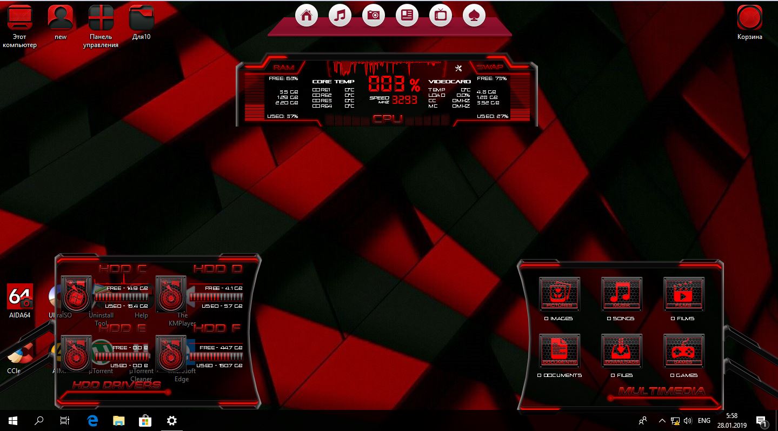Open the Windows Start menu
This screenshot has height=431, width=778.
point(13,420)
